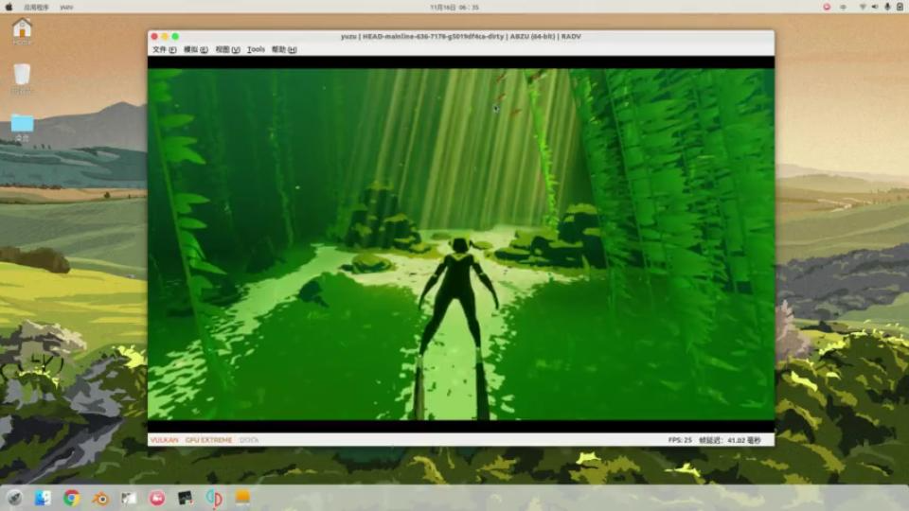Launch Blender from the dock
The width and height of the screenshot is (909, 511).
(100, 498)
